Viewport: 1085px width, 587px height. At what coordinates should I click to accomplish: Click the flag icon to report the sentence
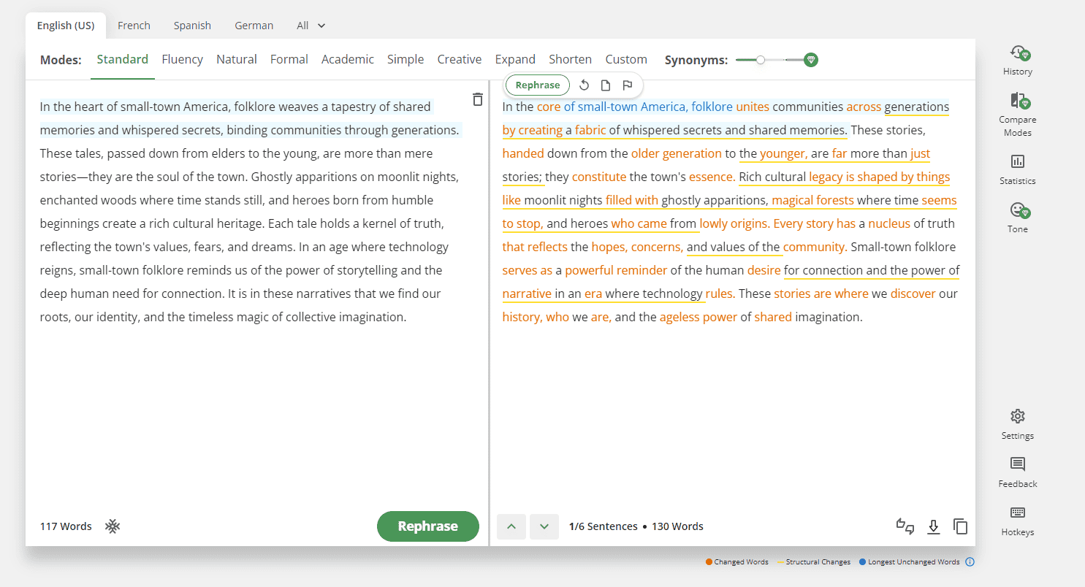[x=627, y=85]
